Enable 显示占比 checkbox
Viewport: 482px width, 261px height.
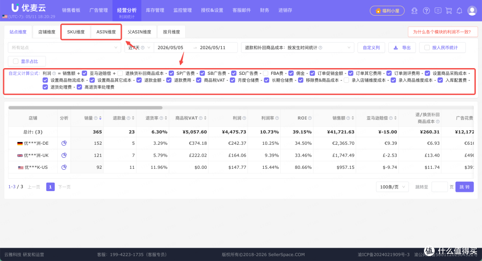point(16,61)
